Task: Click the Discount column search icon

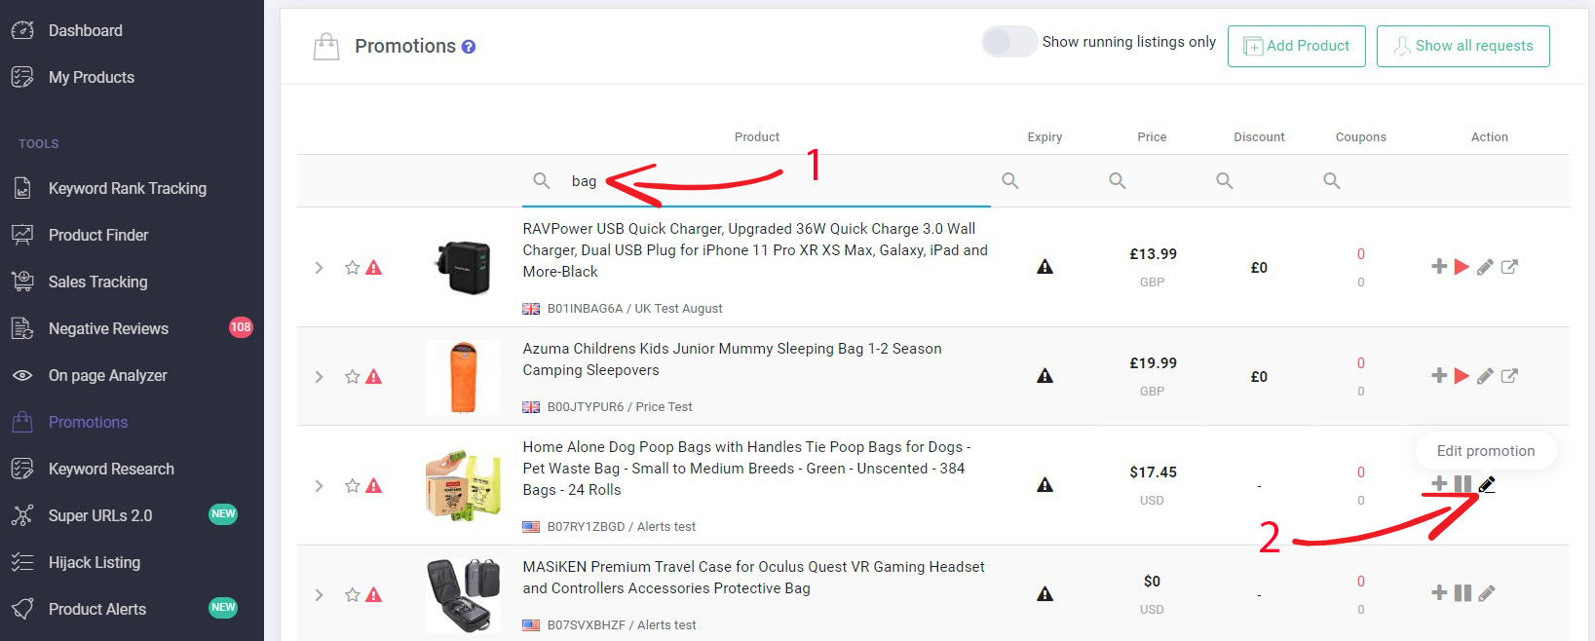Action: [x=1225, y=180]
